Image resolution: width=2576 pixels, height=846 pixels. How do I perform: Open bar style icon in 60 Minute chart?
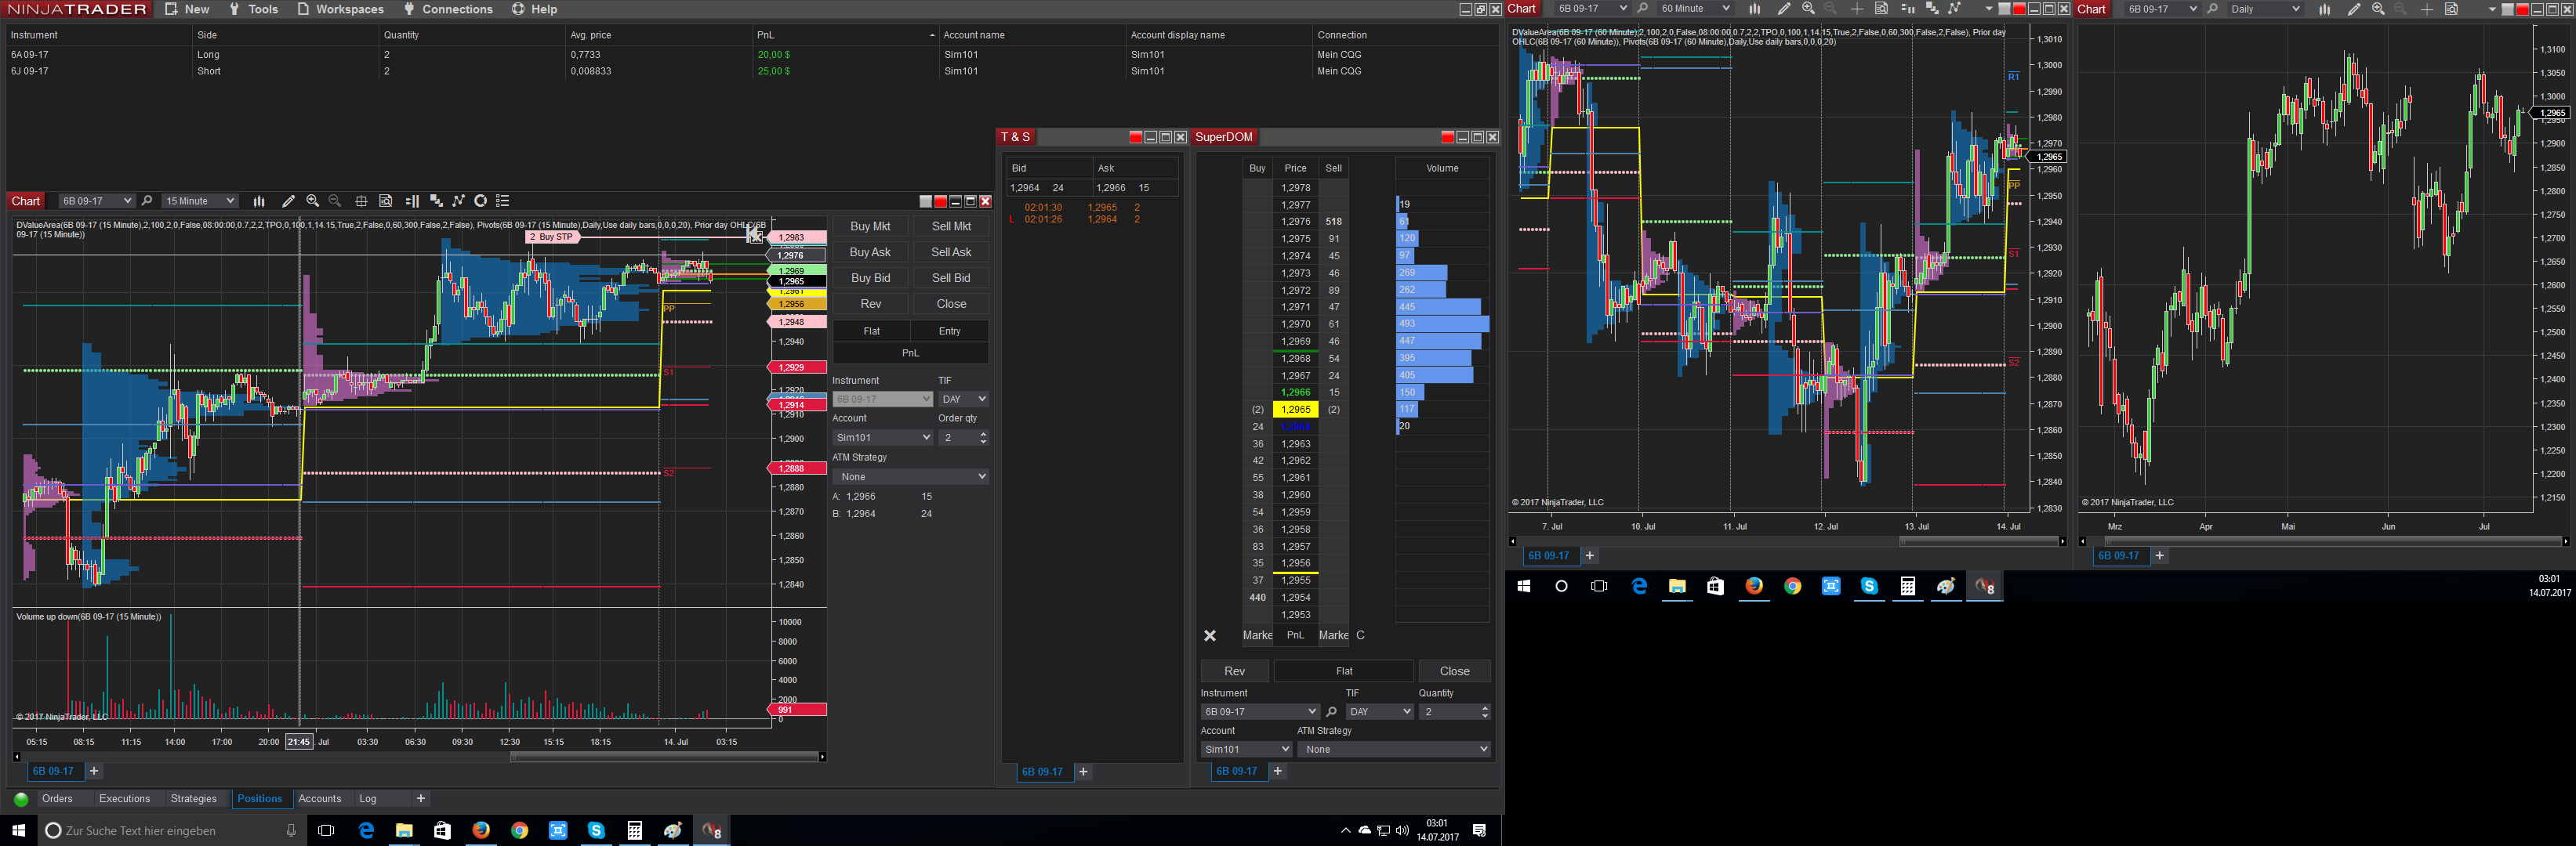[x=1754, y=9]
